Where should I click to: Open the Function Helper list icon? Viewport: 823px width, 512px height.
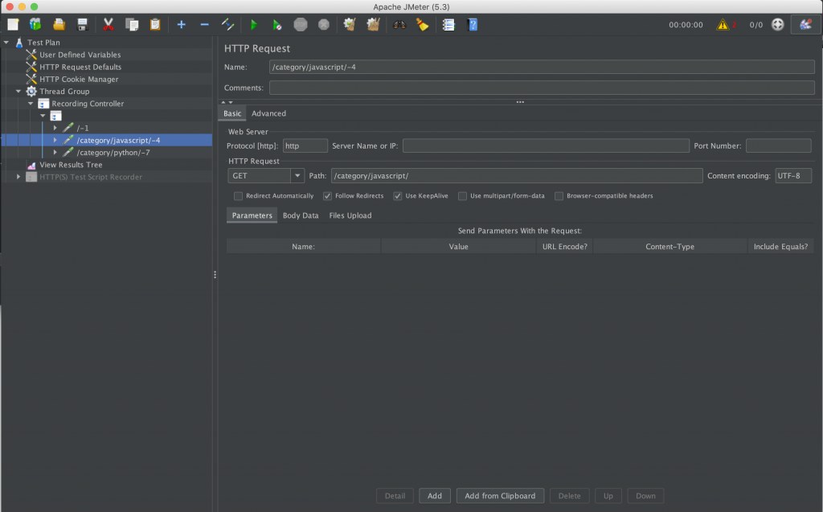pyautogui.click(x=448, y=25)
